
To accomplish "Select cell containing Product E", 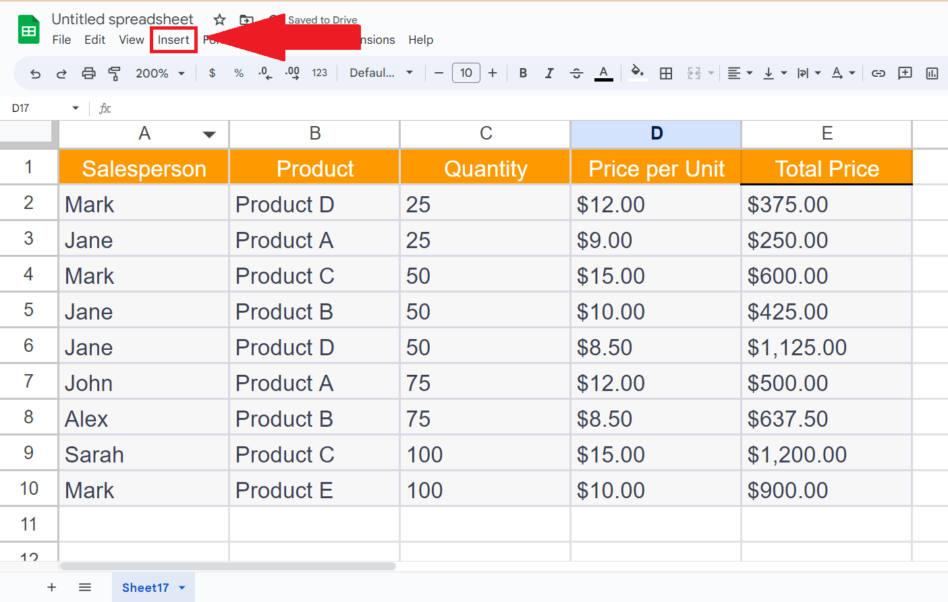I will coord(314,489).
